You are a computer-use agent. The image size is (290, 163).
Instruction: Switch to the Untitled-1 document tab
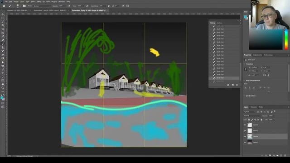[18, 10]
